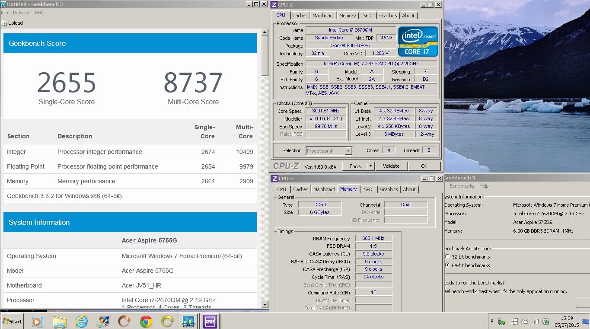590x329 pixels.
Task: Select the 64-bit benchmarks radio button
Action: coord(447,265)
